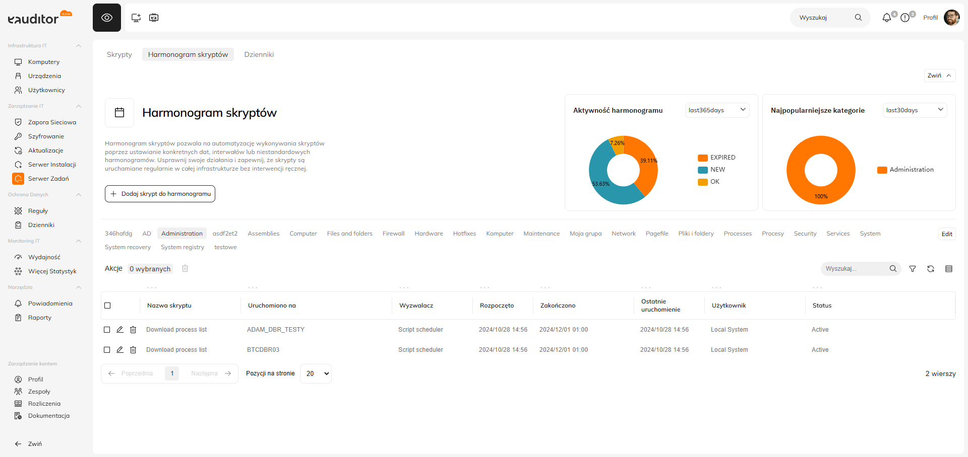The height and width of the screenshot is (457, 968).
Task: Click the eye icon in top toolbar
Action: point(107,18)
